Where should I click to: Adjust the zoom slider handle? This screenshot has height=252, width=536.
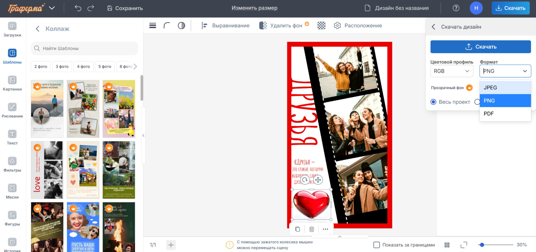[x=482, y=245]
